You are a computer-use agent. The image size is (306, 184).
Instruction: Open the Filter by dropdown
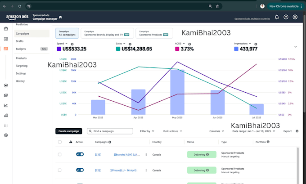[147, 131]
